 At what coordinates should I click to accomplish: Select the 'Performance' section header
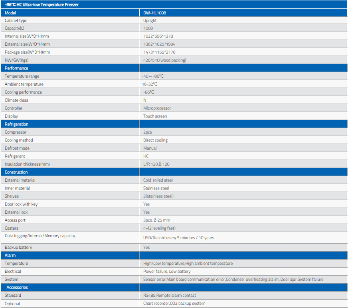(x=16, y=68)
